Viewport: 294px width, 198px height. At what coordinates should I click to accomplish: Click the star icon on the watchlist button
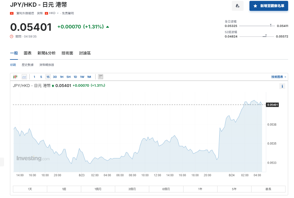(255, 6)
